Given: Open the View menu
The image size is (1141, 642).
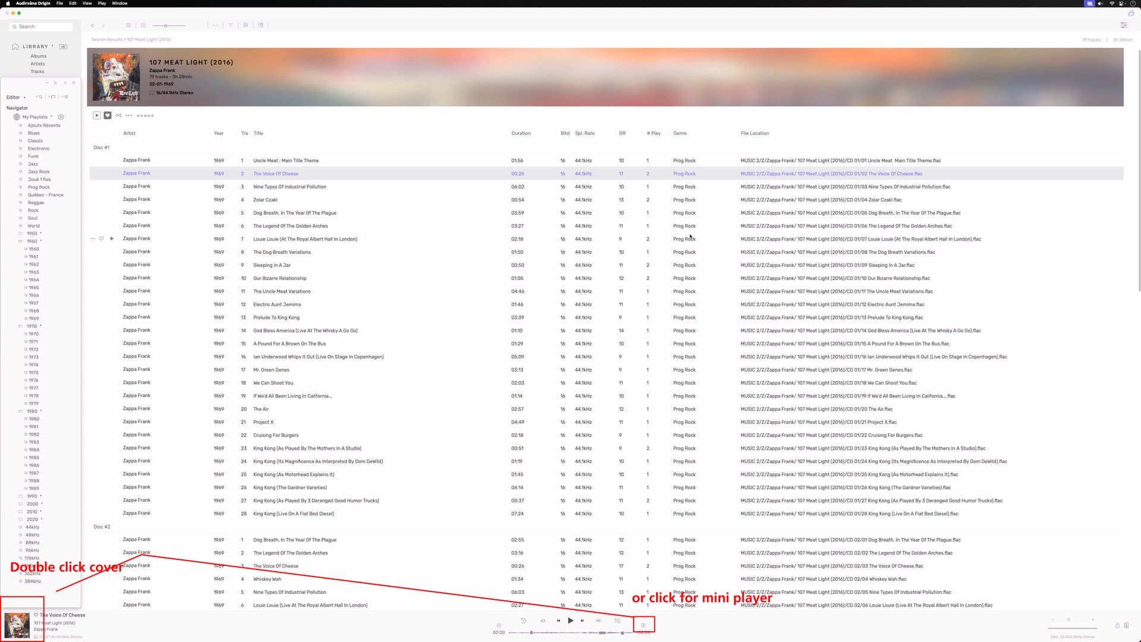Looking at the screenshot, I should [x=87, y=4].
